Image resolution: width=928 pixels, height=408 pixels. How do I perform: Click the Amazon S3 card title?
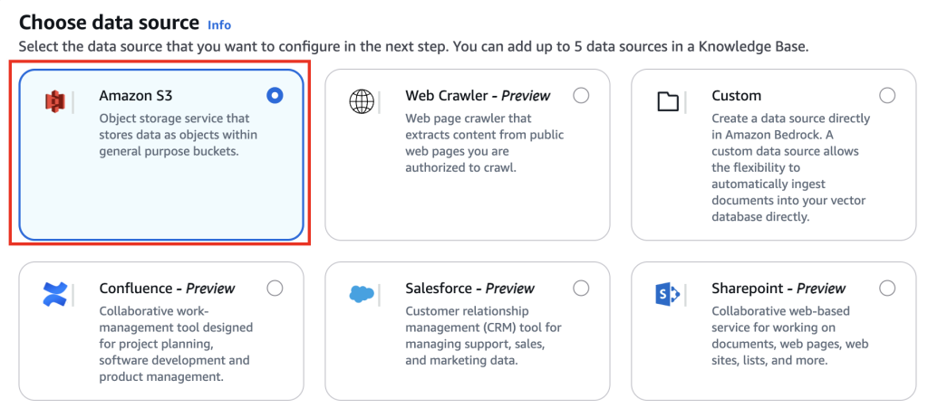click(x=136, y=96)
